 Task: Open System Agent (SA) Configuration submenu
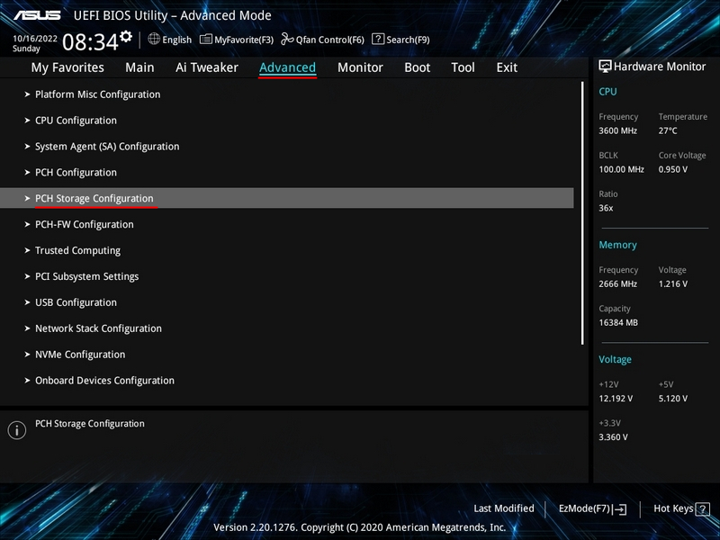click(107, 147)
